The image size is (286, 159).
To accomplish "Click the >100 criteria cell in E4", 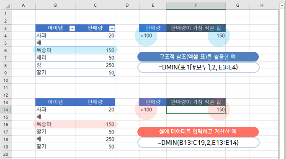I will tap(153, 36).
